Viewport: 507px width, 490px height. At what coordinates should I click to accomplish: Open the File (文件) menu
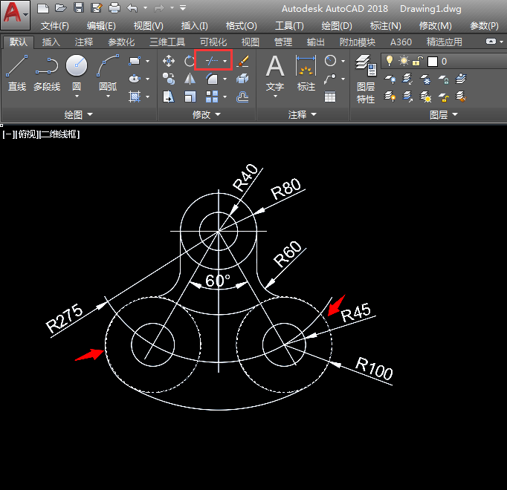[x=54, y=25]
